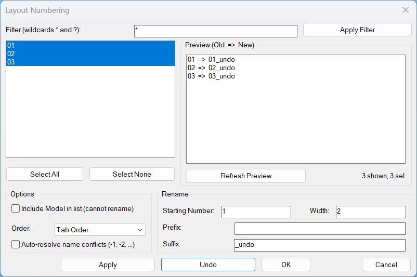Click the Suffix field containing _undo
Image resolution: width=417 pixels, height=277 pixels.
[x=319, y=245]
